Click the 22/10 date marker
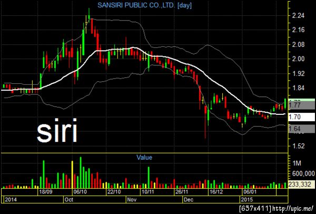 tap(114, 192)
